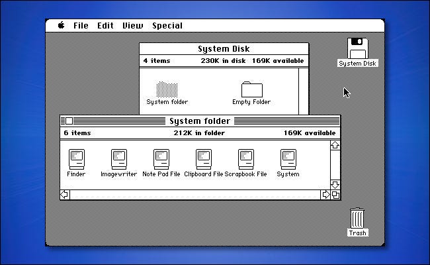
Task: Select the Imagewriter file icon
Action: pos(118,159)
